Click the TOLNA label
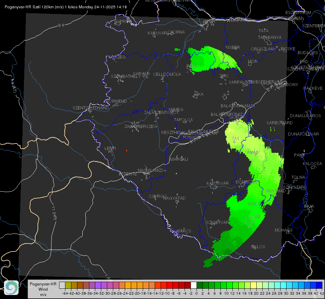This screenshot has width=325, height=299. [x=298, y=177]
